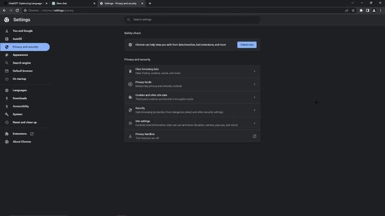Click the Chrome logo next to Settings

(7, 20)
